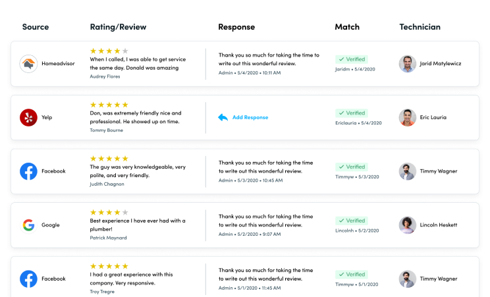Click the Google source logo icon

pyautogui.click(x=28, y=225)
